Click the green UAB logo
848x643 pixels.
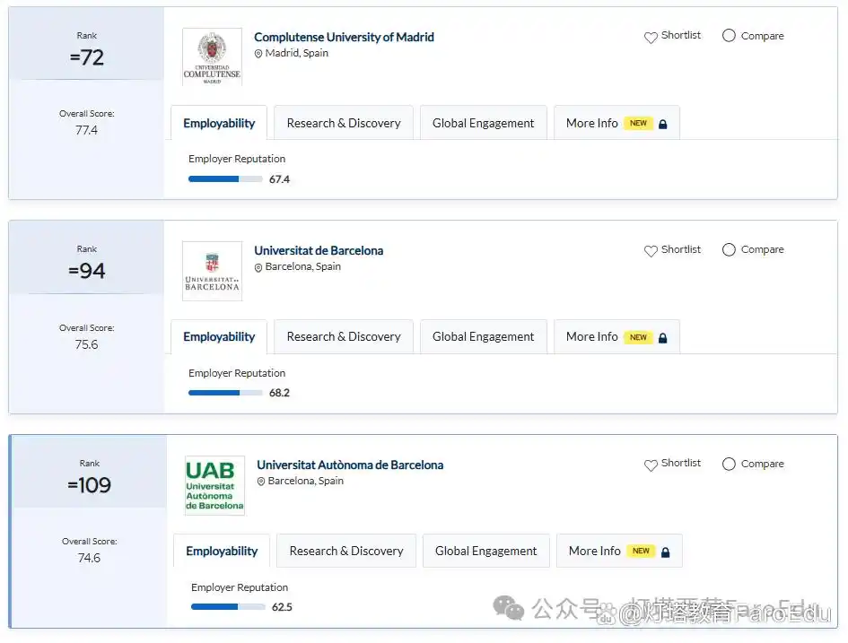(214, 485)
